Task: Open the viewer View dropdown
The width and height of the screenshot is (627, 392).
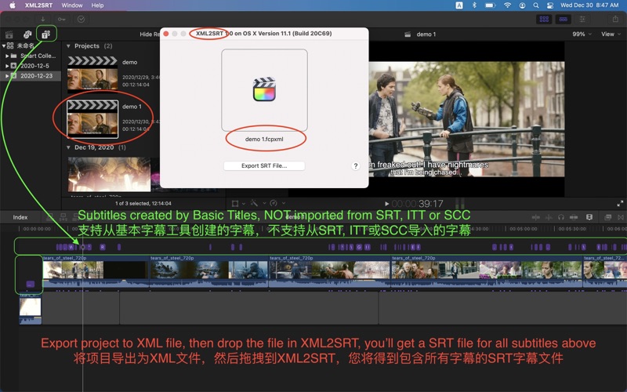Action: point(611,34)
